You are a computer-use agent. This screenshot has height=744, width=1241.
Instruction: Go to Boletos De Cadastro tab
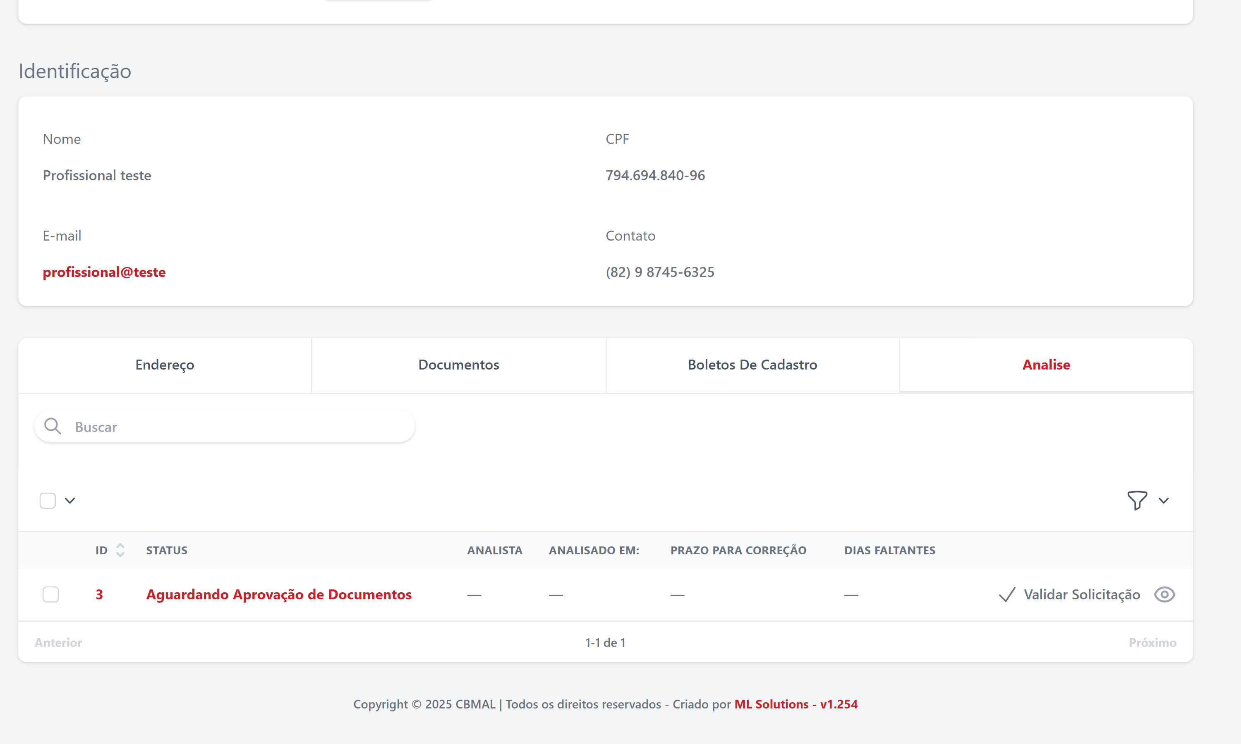[x=752, y=365]
